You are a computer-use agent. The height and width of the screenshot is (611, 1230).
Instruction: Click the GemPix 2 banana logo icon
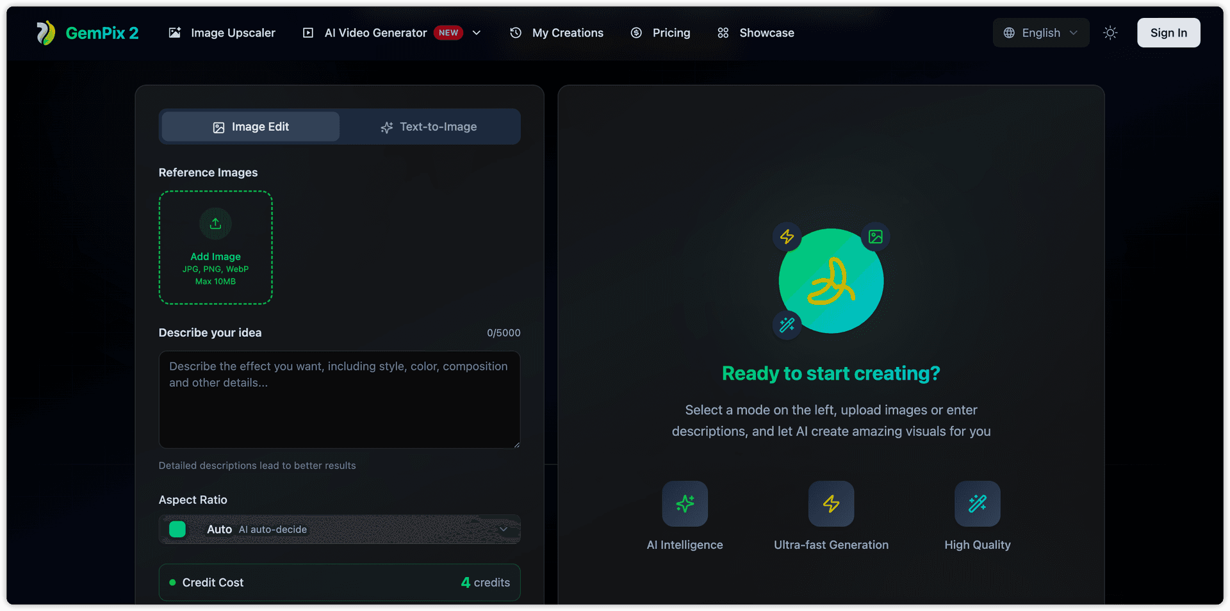point(45,33)
